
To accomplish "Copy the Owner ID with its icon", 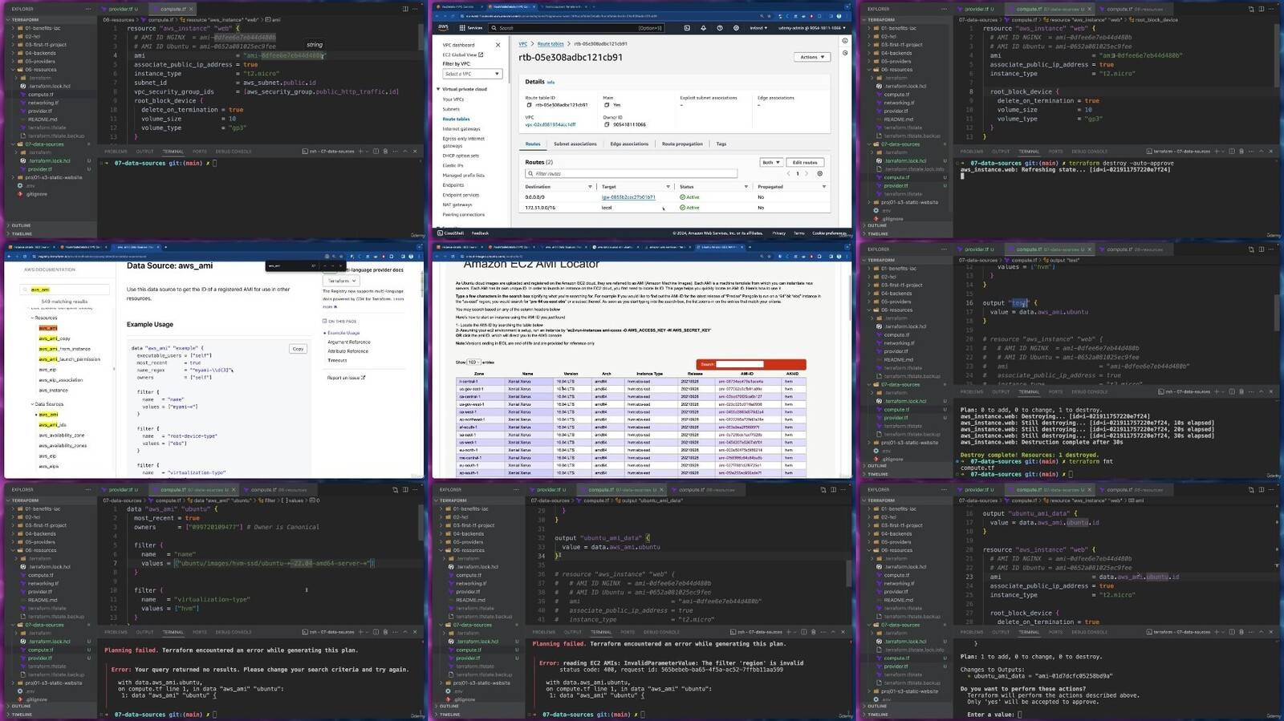I will click(606, 125).
